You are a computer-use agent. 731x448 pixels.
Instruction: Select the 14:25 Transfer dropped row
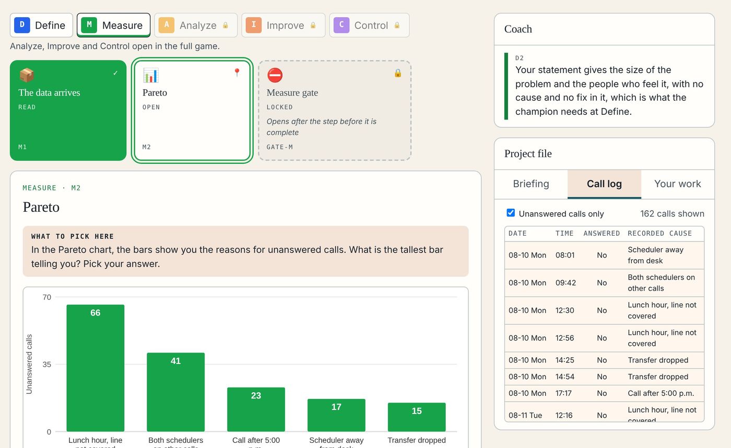(x=604, y=360)
